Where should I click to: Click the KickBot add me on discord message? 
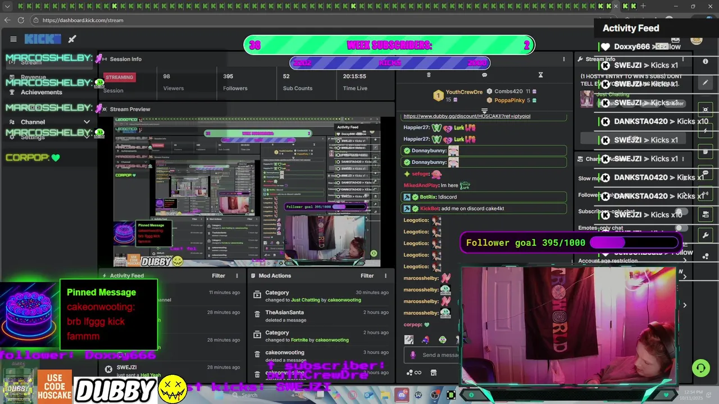[484, 208]
